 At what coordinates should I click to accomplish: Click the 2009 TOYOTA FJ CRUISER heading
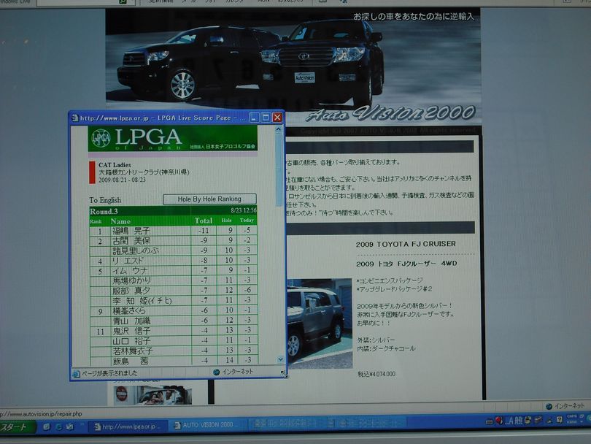(406, 244)
